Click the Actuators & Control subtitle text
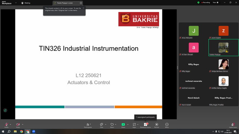 pos(89,83)
